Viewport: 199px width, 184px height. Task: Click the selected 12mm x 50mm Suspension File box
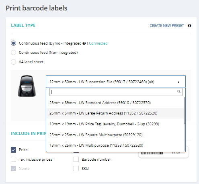[116, 82]
